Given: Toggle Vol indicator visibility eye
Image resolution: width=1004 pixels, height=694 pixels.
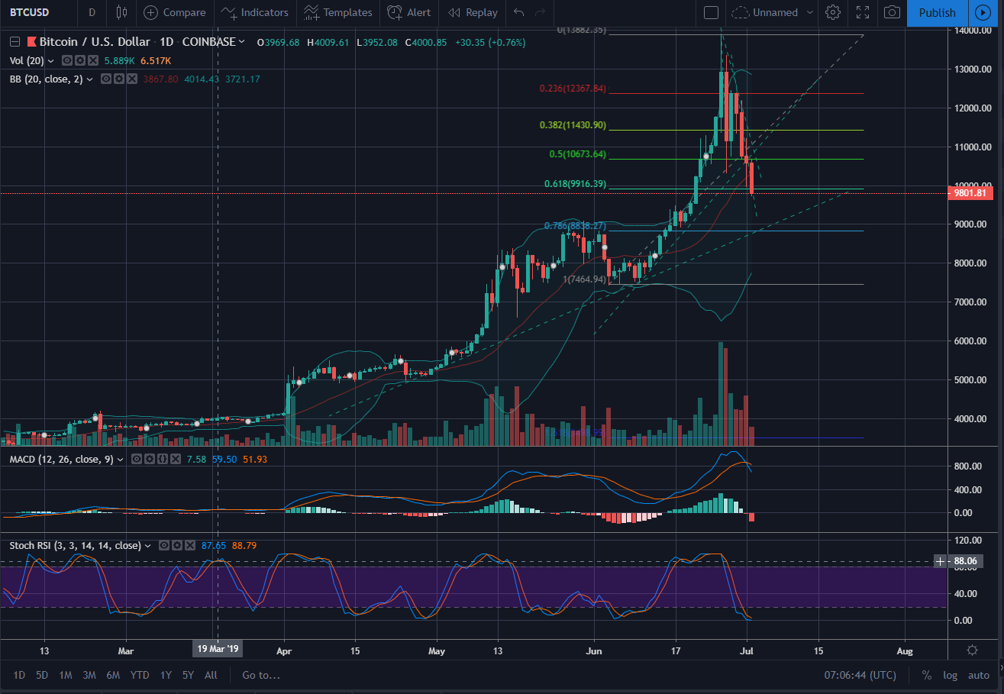Looking at the screenshot, I should pos(66,60).
